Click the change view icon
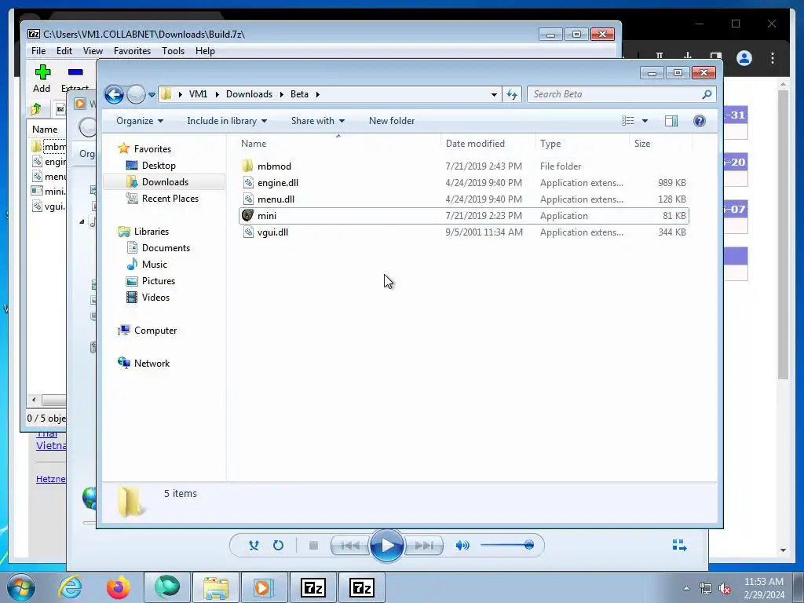 [x=628, y=121]
